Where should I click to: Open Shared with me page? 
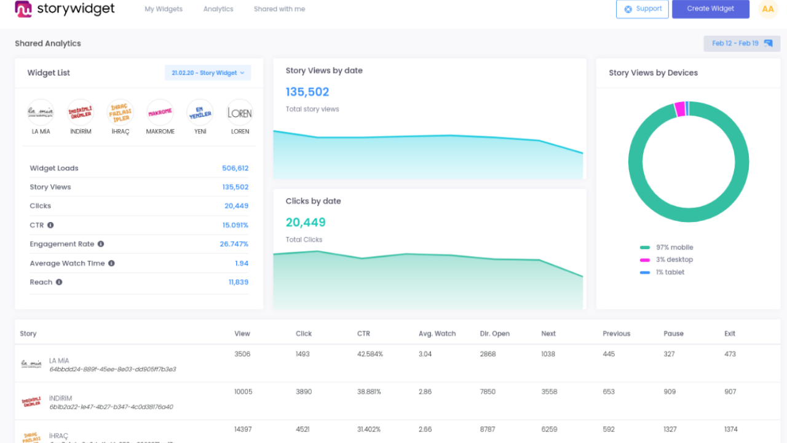[x=279, y=9]
